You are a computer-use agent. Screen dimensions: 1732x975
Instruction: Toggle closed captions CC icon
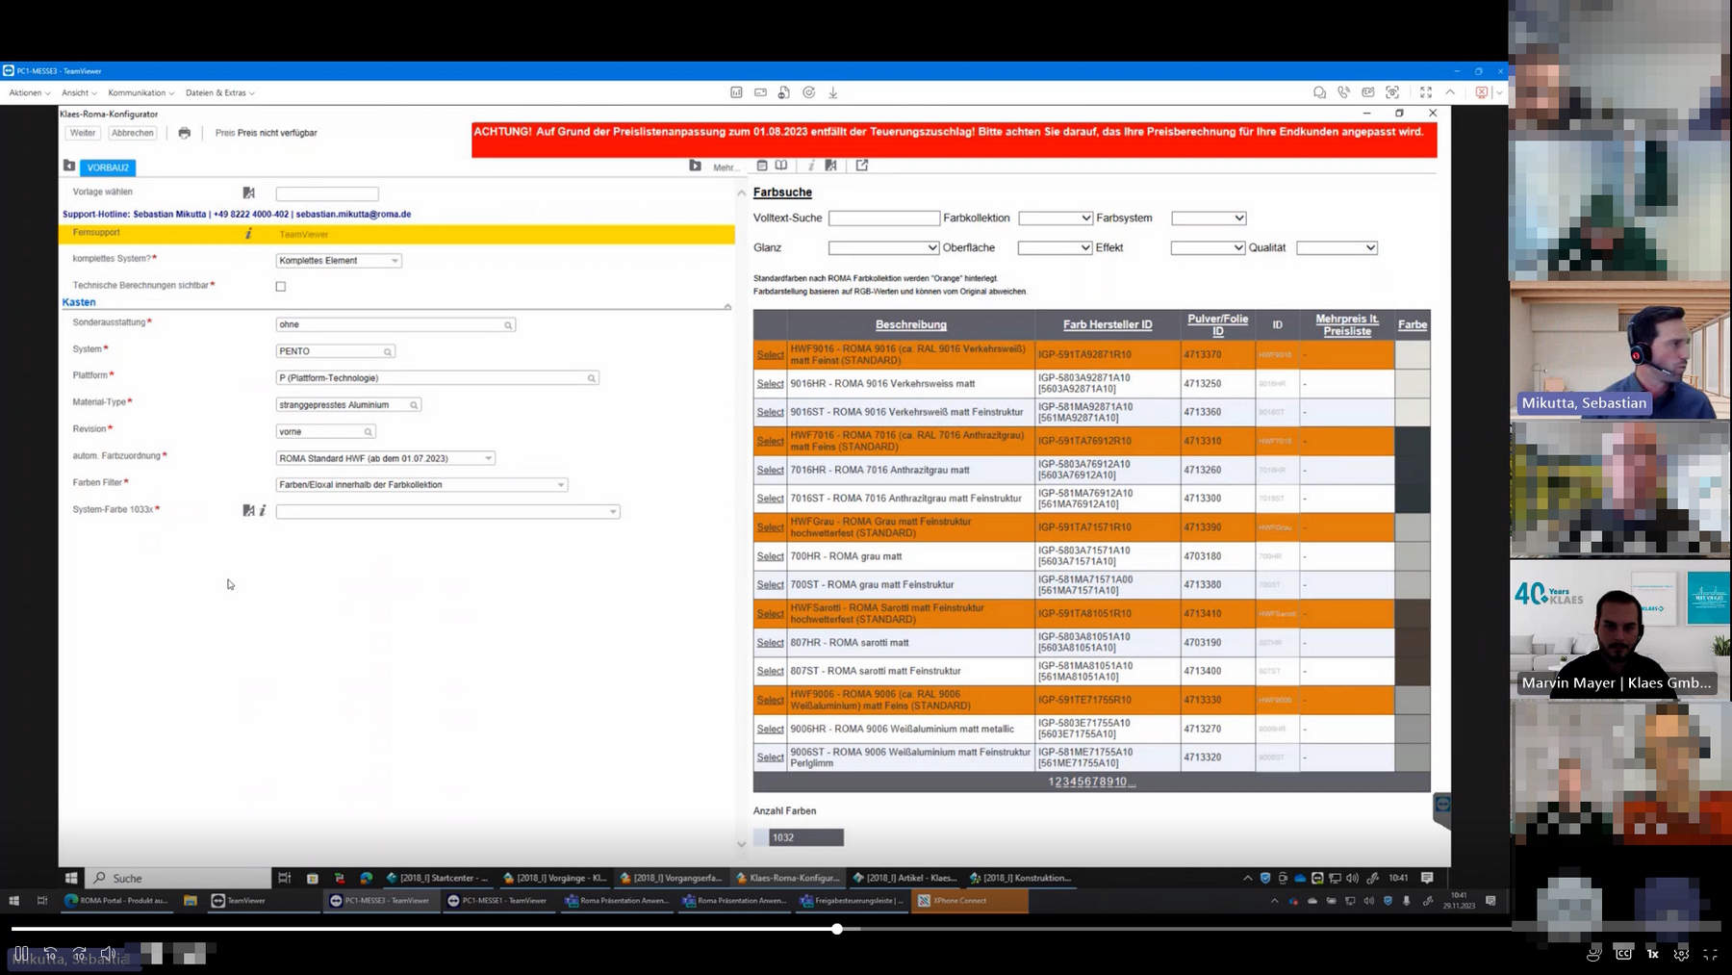pyautogui.click(x=1623, y=954)
